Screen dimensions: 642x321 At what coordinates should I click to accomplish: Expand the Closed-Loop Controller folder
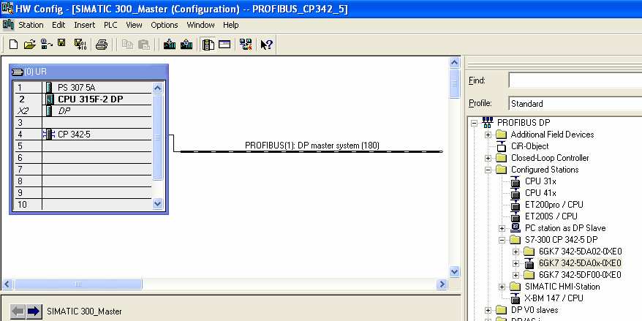(488, 158)
